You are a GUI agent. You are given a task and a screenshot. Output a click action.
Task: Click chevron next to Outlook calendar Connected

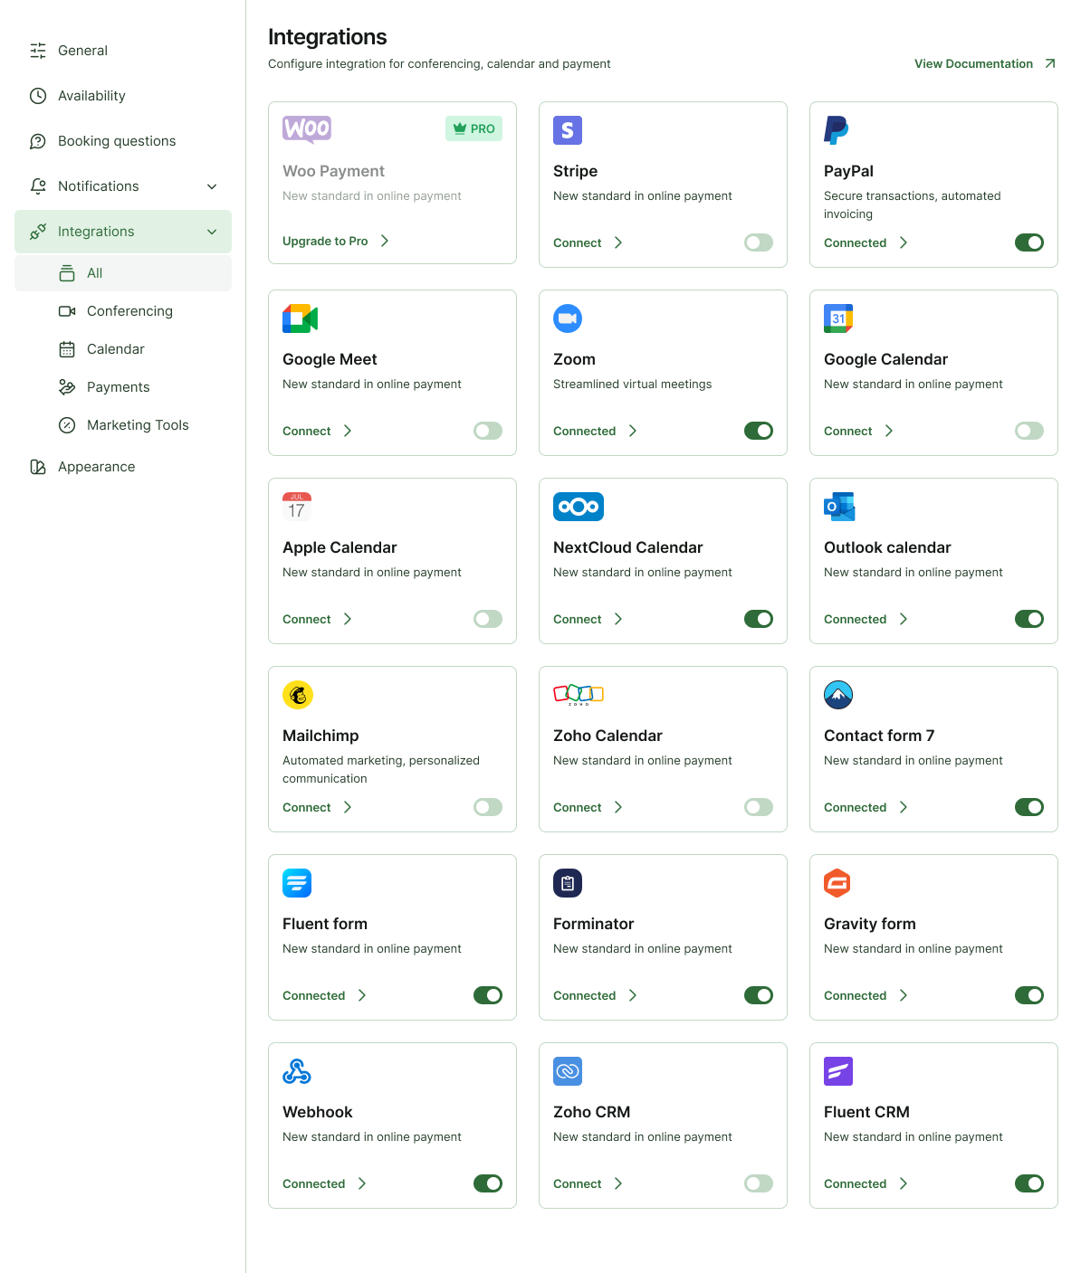(x=904, y=619)
